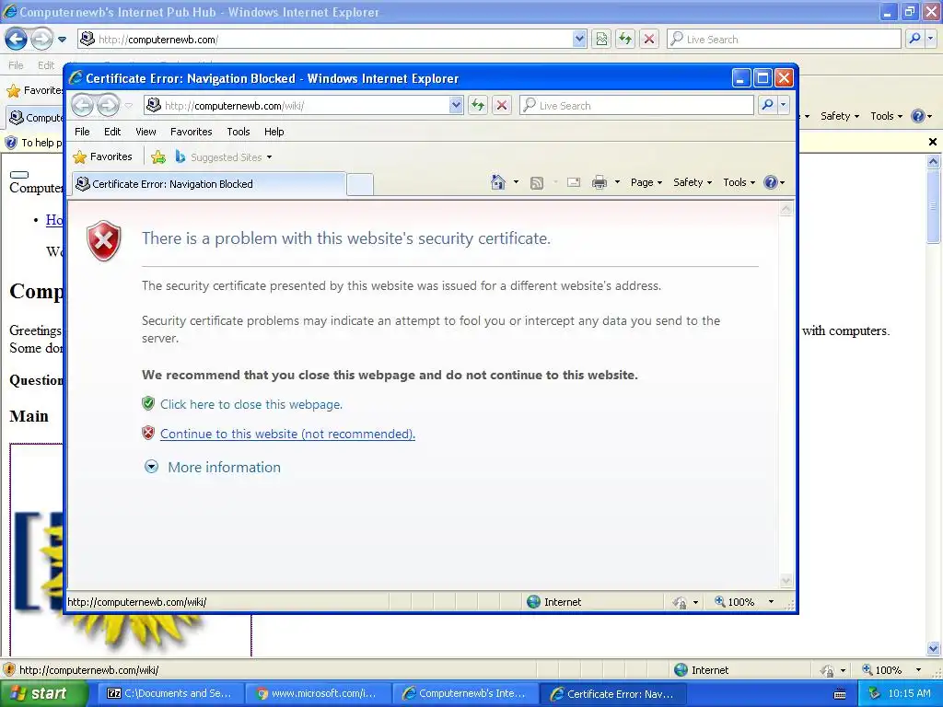Click the stop X icon in the front window address bar
This screenshot has height=707, width=943.
click(x=502, y=105)
